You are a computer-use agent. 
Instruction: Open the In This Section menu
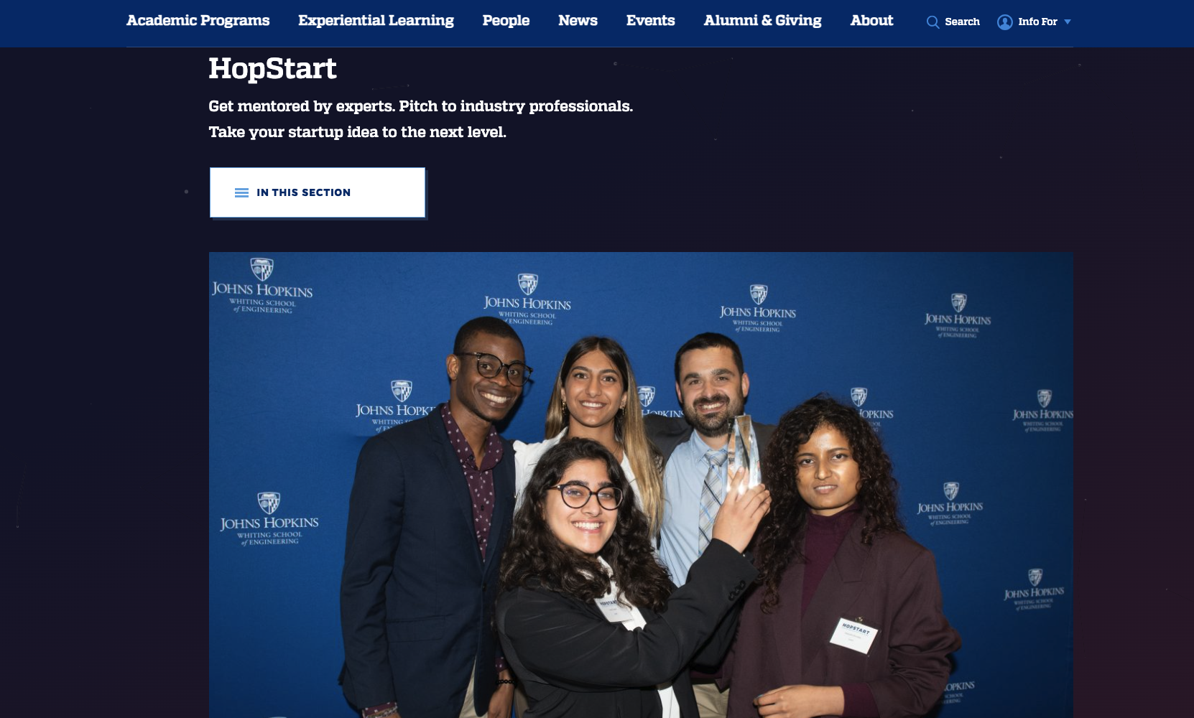click(318, 192)
